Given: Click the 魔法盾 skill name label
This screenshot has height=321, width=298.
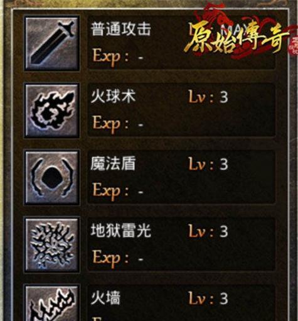Looking at the screenshot, I should (113, 163).
